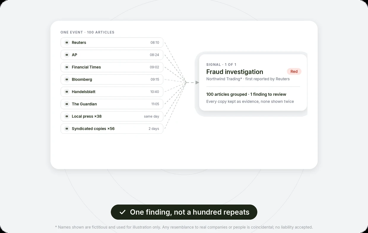Screen dimensions: 368x233
Task: Click the 08:10 timestamp on Reuters
Action: (155, 42)
